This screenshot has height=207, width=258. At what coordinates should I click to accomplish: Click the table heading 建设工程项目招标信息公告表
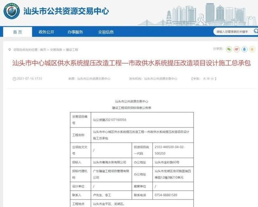[x=131, y=108]
